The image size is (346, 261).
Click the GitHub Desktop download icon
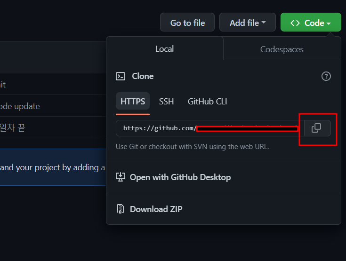point(121,177)
